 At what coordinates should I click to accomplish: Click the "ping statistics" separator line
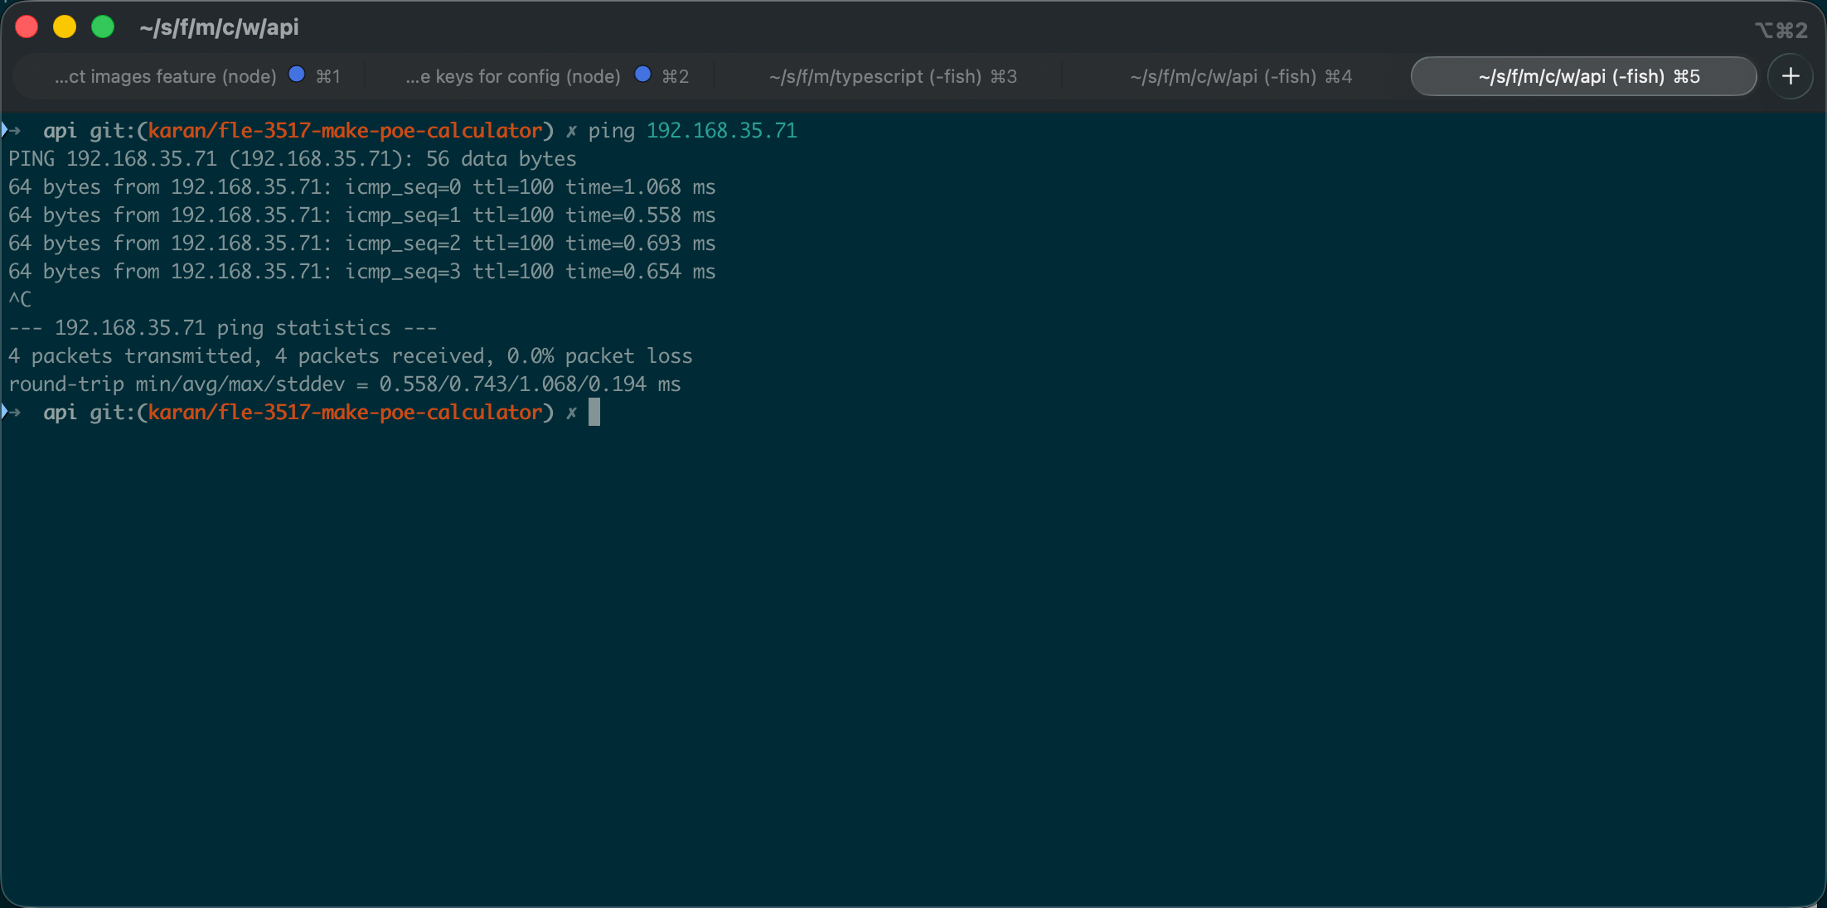222,328
